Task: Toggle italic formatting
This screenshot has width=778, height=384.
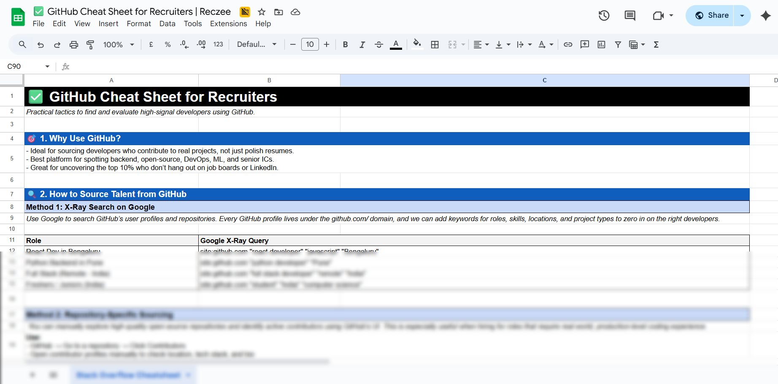Action: (x=362, y=44)
